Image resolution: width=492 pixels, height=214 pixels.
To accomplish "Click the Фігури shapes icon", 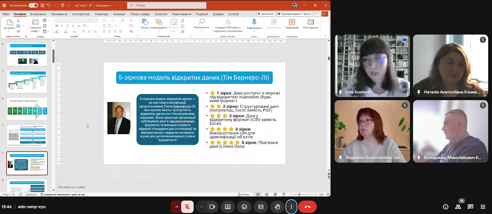I will coord(145,22).
